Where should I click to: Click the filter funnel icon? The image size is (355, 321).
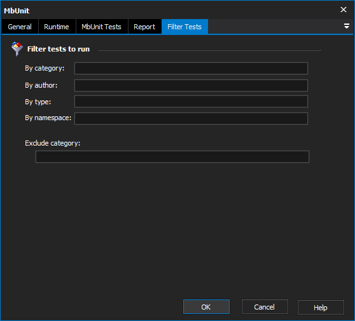[x=17, y=49]
